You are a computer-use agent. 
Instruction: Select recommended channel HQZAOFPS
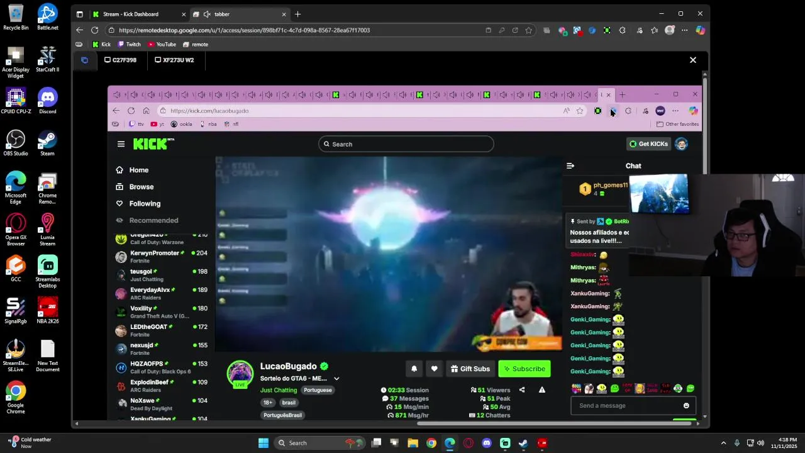(x=161, y=367)
